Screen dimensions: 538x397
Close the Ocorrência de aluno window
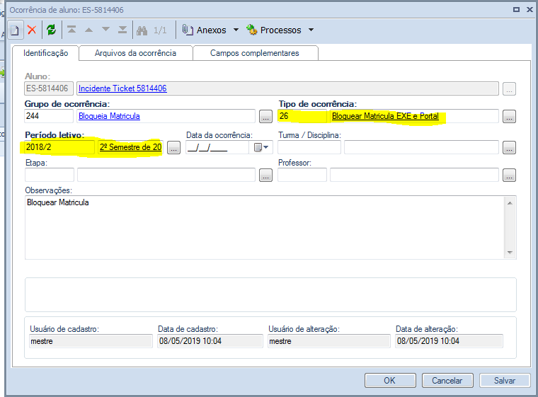[530, 10]
